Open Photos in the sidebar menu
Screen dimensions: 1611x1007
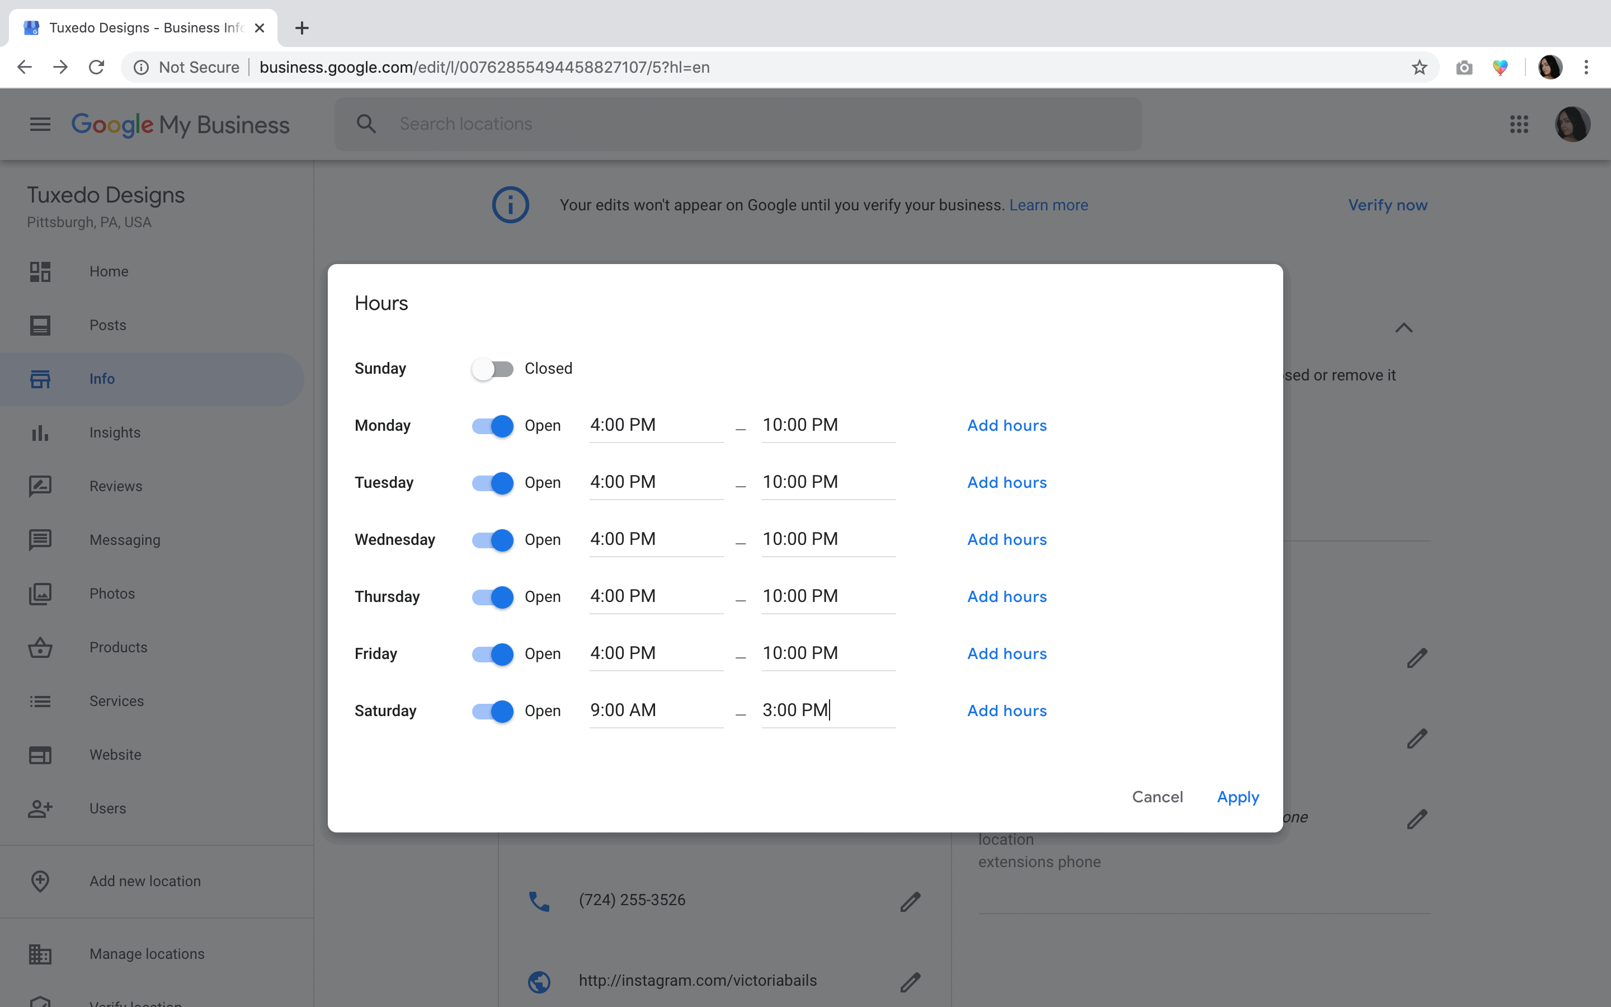pos(112,594)
